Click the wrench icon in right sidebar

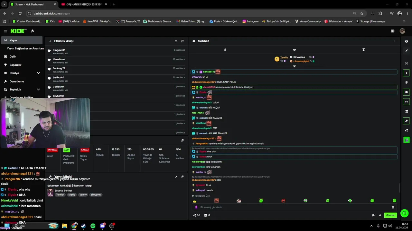click(x=407, y=121)
